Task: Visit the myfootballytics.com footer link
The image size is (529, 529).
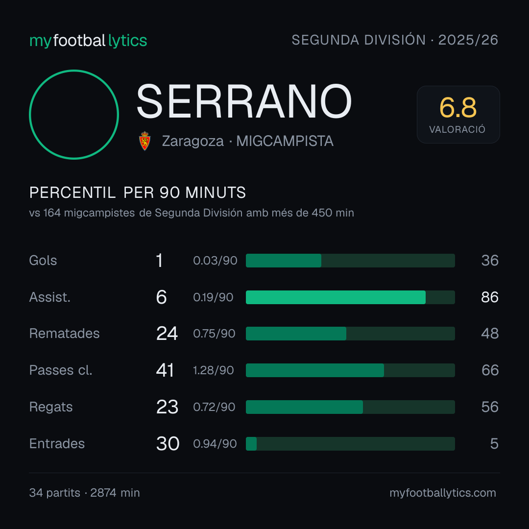Action: coord(443,493)
